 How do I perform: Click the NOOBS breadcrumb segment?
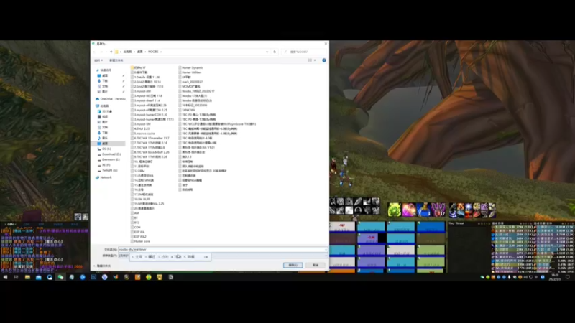153,52
